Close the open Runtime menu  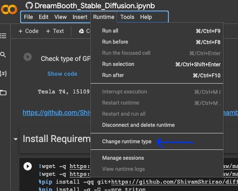click(104, 17)
